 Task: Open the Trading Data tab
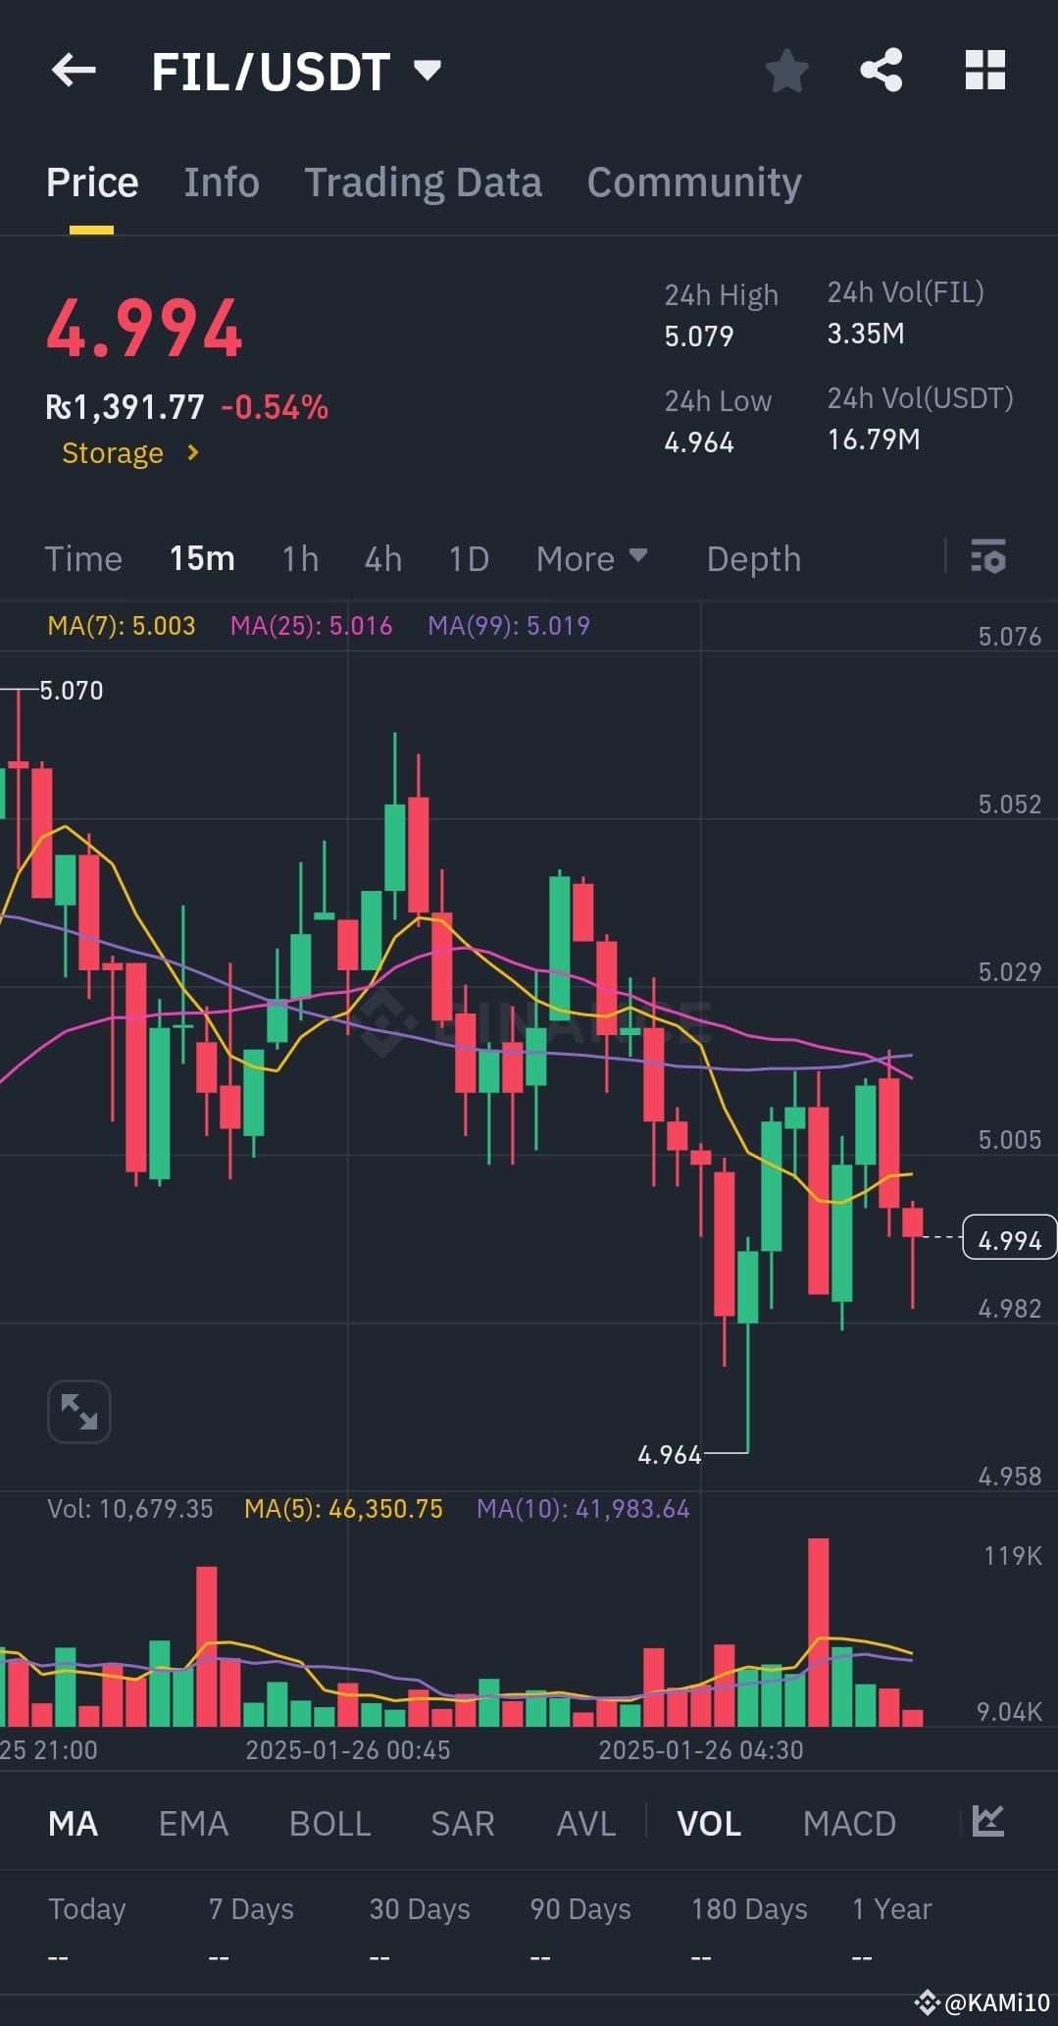pos(423,182)
